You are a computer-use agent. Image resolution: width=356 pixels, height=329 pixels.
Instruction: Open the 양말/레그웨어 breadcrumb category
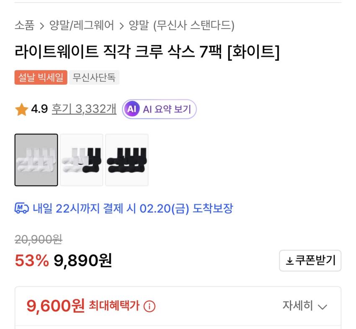click(82, 26)
